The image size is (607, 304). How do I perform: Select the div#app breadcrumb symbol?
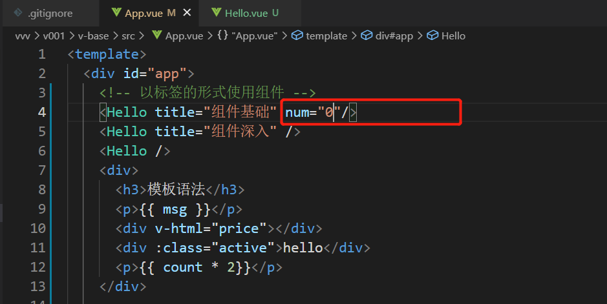394,36
